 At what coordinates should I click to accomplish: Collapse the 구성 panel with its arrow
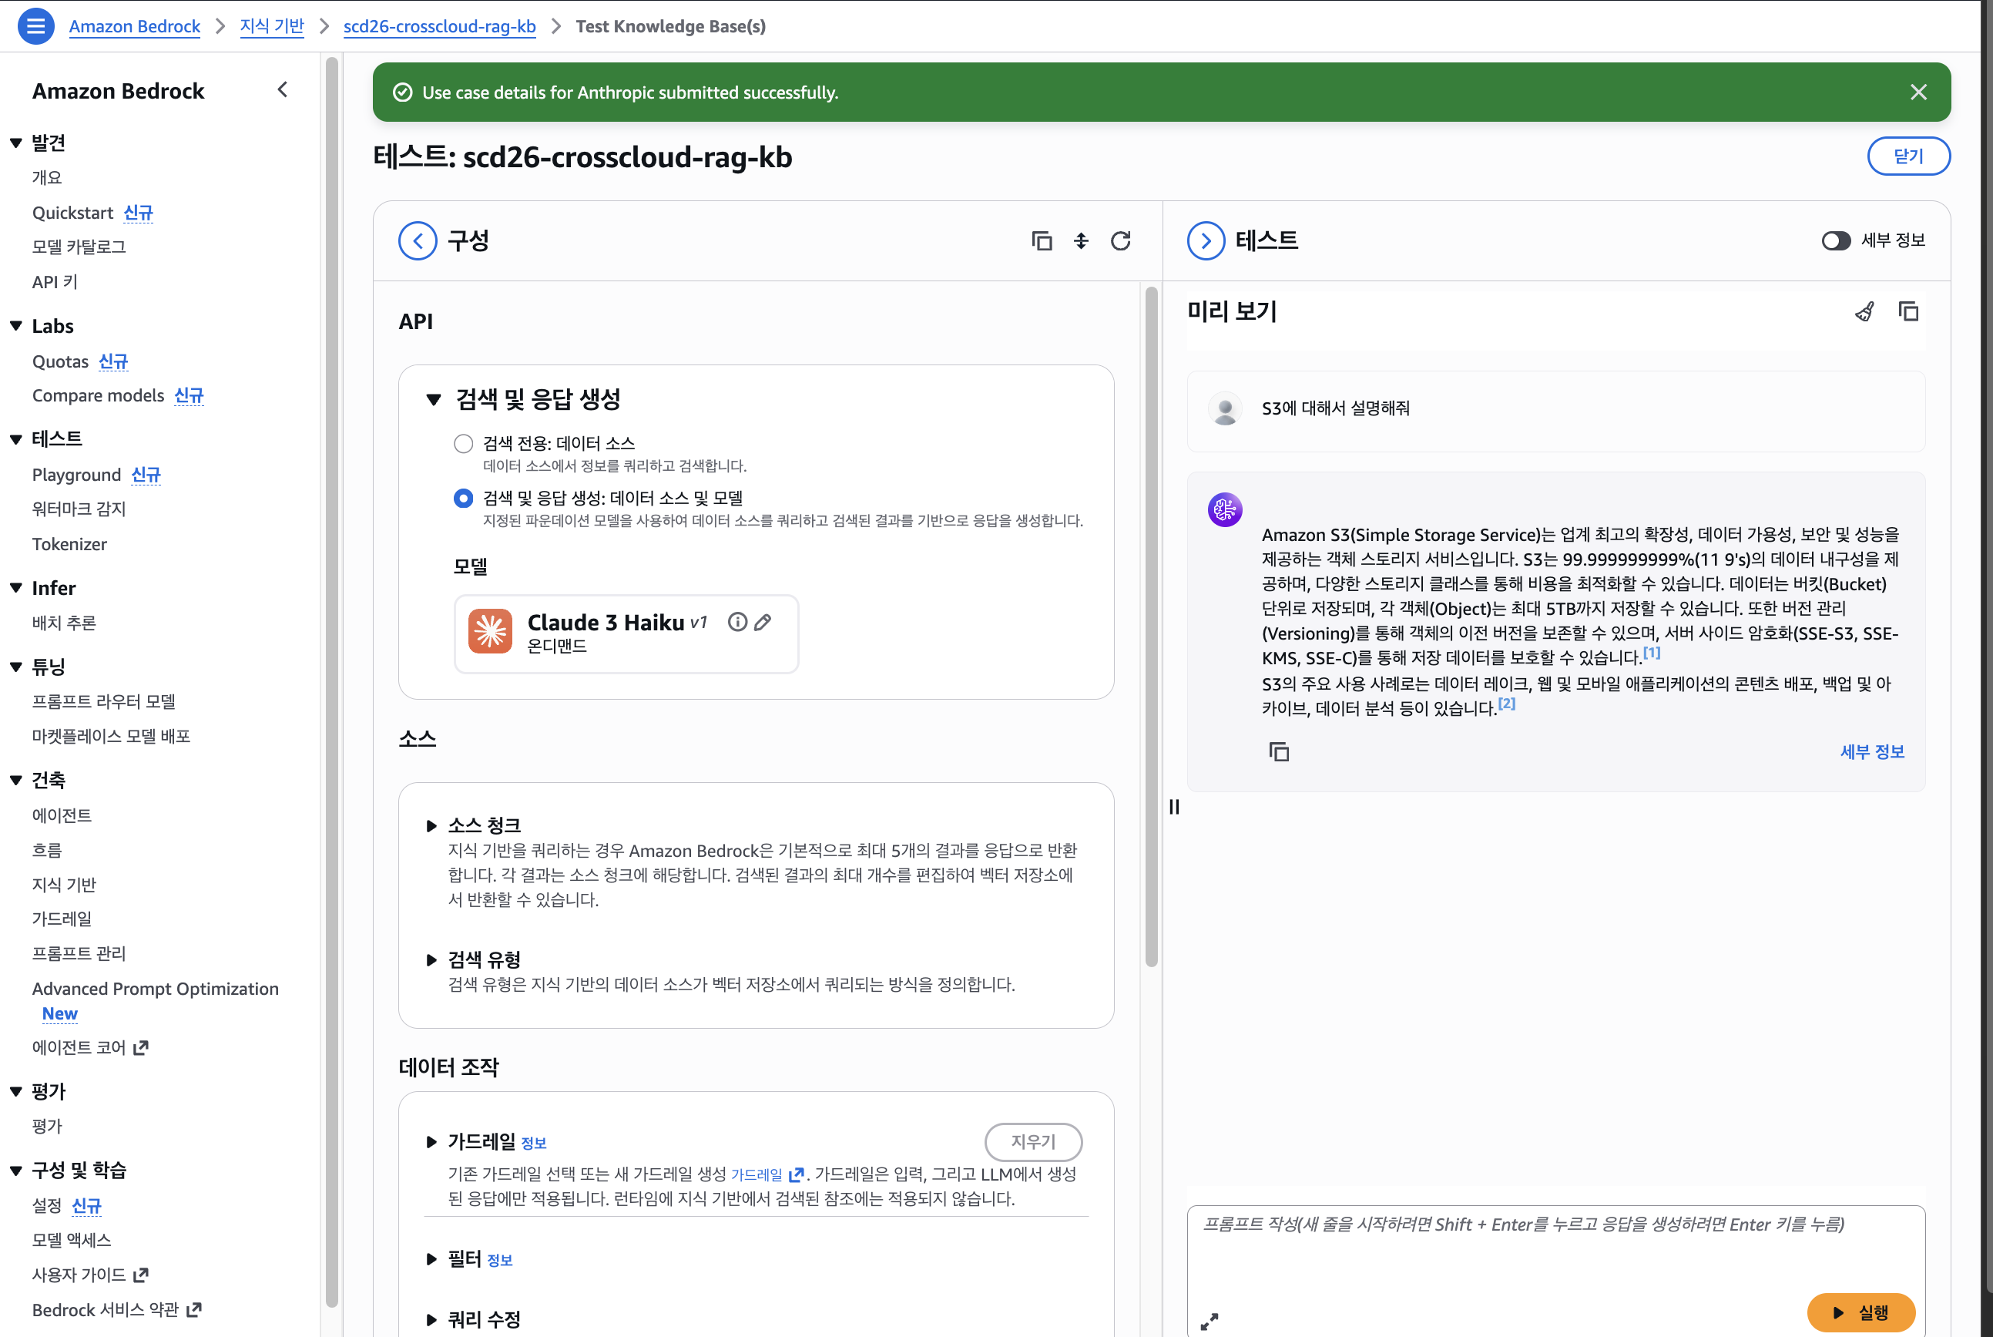point(418,241)
